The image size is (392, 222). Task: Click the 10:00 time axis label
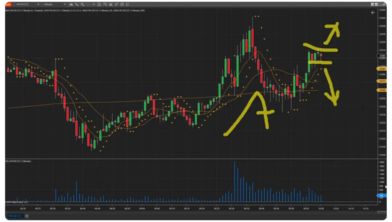tap(321, 208)
